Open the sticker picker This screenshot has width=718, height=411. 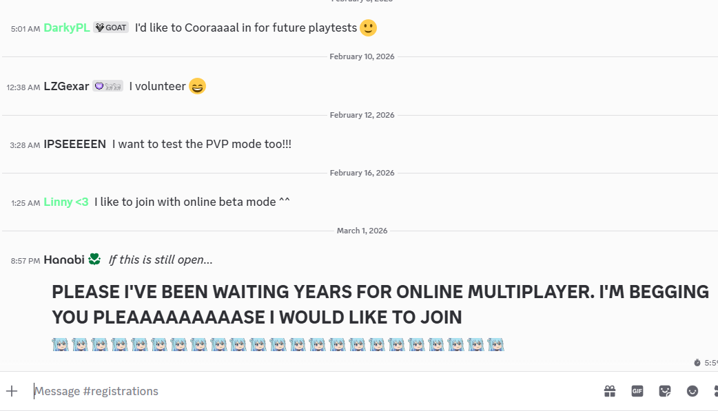(x=665, y=391)
